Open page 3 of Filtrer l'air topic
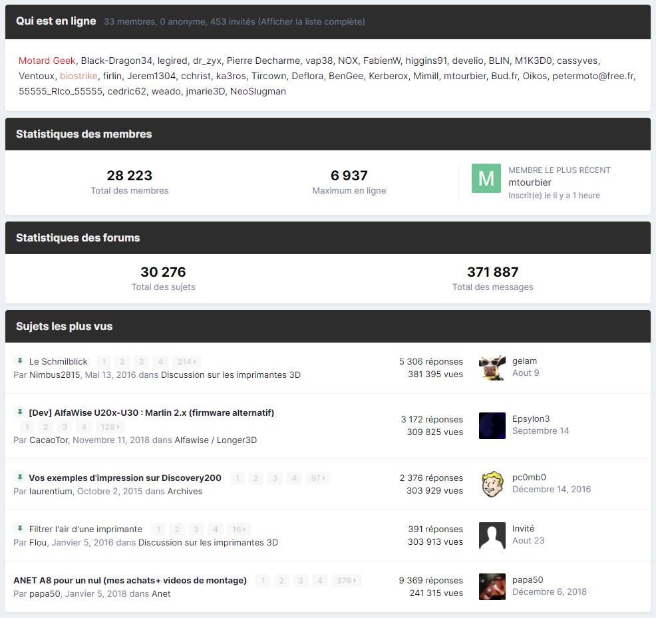The width and height of the screenshot is (656, 618). tap(196, 530)
